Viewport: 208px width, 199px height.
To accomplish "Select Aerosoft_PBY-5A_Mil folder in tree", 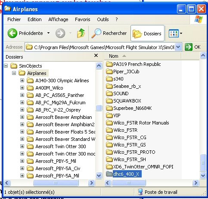I will click(x=57, y=176).
